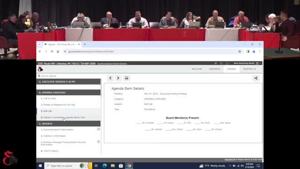The height and width of the screenshot is (169, 300).
Task: Go to previous agenda item arrow
Action: (x=111, y=78)
